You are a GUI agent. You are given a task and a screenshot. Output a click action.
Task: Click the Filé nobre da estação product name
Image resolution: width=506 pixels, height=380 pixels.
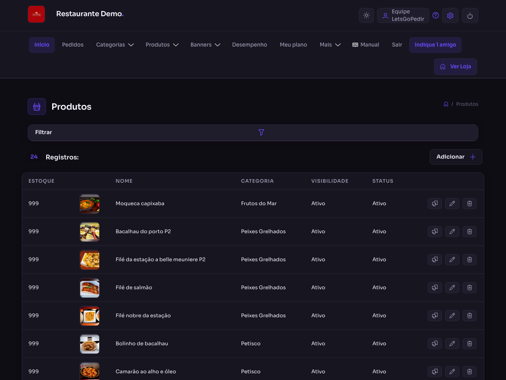point(143,316)
